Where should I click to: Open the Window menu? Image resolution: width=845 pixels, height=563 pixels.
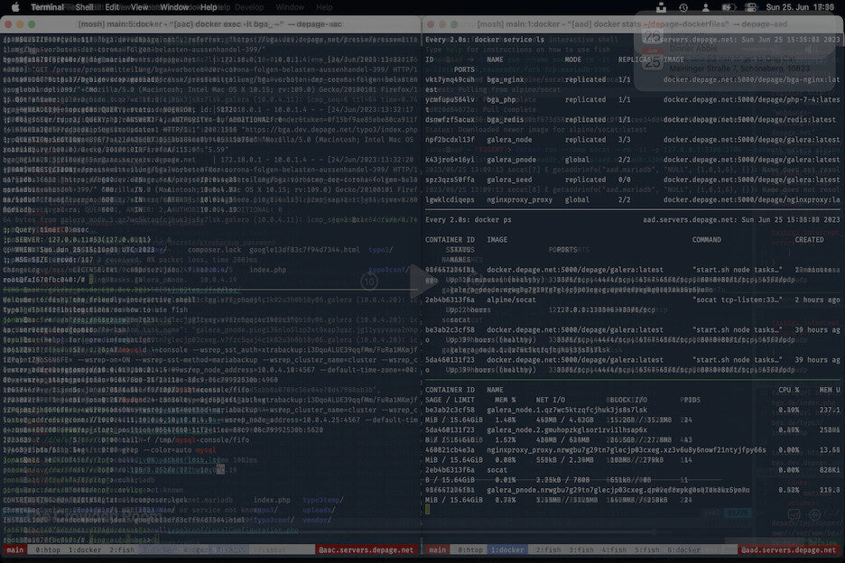[174, 7]
